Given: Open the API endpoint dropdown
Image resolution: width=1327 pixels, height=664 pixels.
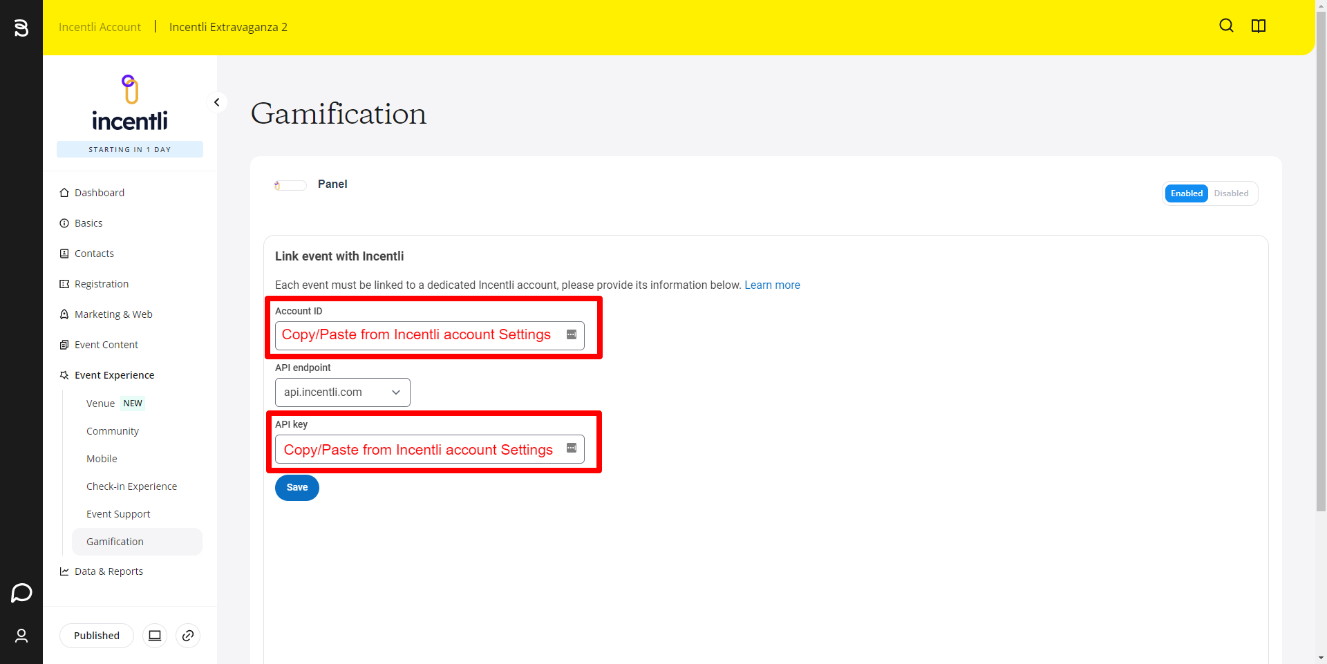Looking at the screenshot, I should tap(343, 392).
